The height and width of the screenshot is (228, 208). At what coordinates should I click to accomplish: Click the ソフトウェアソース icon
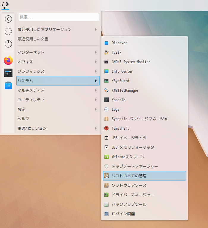(x=106, y=185)
